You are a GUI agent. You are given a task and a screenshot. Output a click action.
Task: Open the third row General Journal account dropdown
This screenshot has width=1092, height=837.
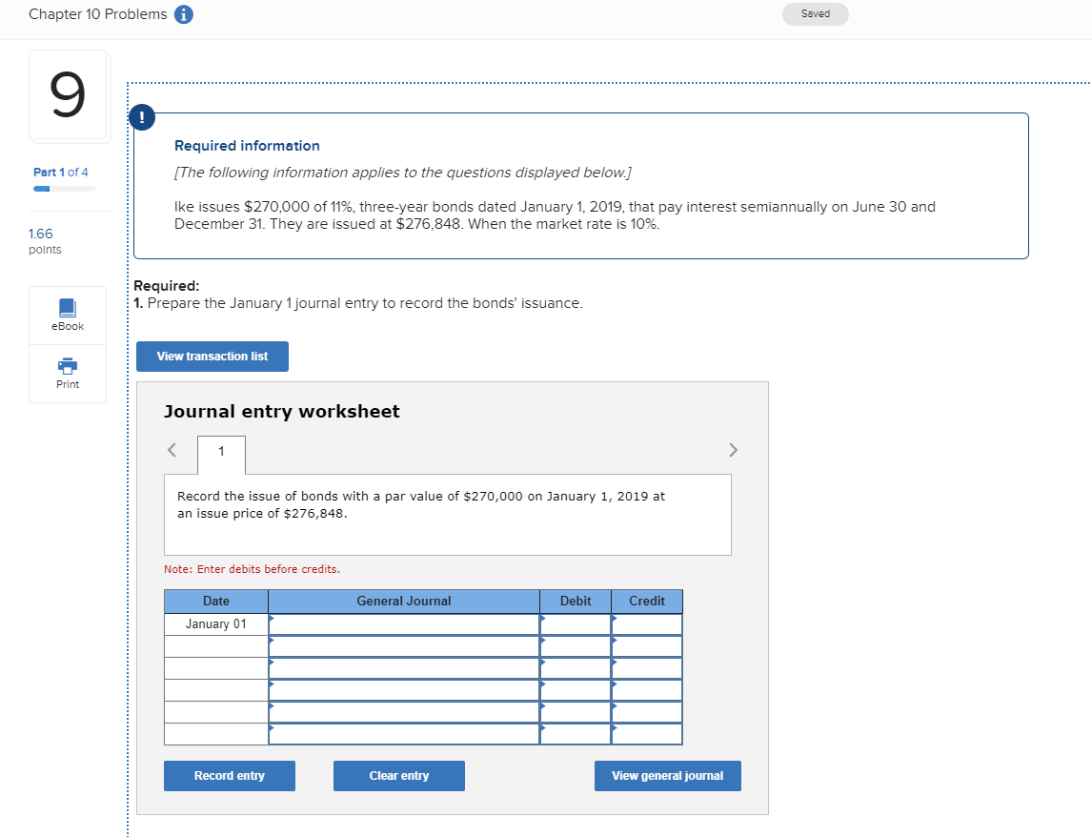point(404,668)
